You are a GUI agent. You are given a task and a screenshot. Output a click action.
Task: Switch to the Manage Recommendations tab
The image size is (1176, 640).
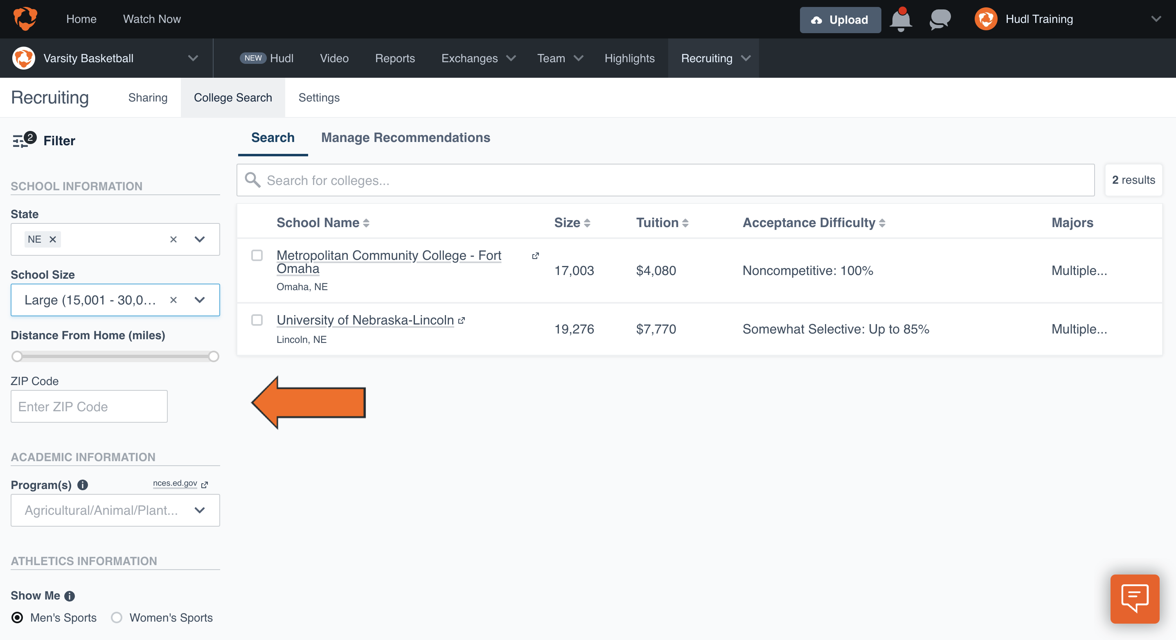tap(406, 137)
